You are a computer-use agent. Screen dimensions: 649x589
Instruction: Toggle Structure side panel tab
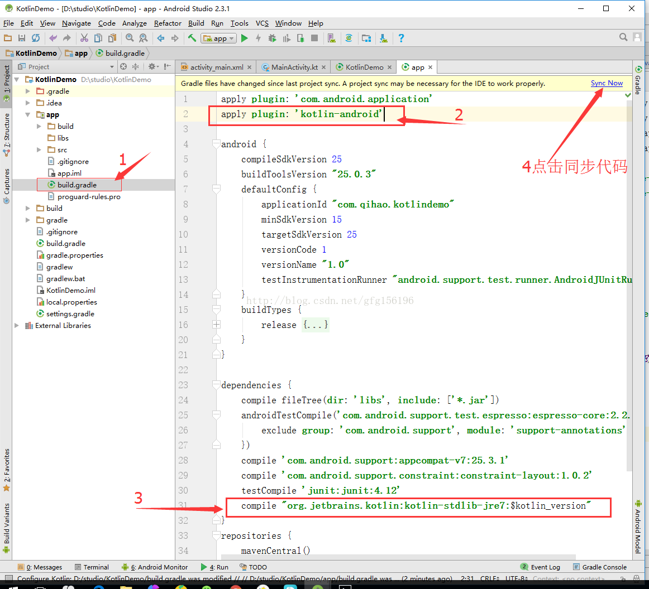(6, 135)
